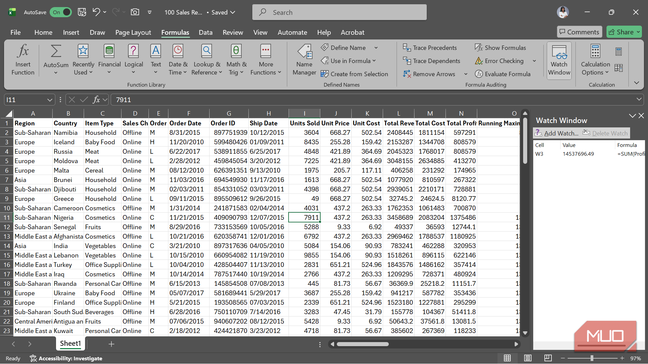This screenshot has height=364, width=648.
Task: Click Trace Precedents
Action: point(430,48)
